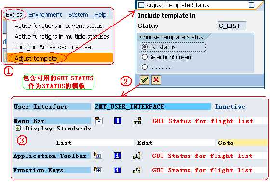Viewport: 270px width, 182px height.
Task: Select Function Active <-> Inactive entry
Action: click(x=53, y=47)
